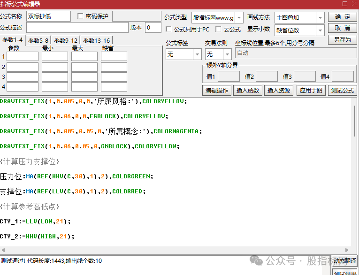This screenshot has height=275, width=359.
Task: Run 测试公式 test formula button
Action: pyautogui.click(x=342, y=91)
